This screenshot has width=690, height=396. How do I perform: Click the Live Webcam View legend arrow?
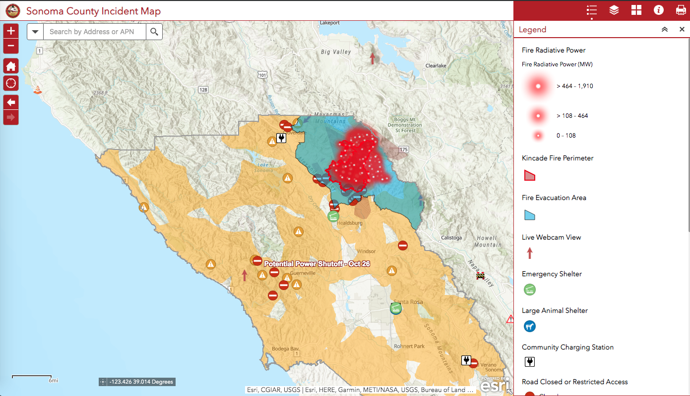tap(530, 253)
